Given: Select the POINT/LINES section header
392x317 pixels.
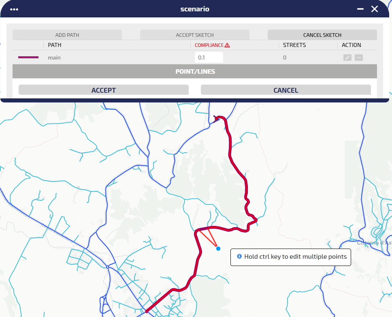Looking at the screenshot, I should tap(195, 71).
